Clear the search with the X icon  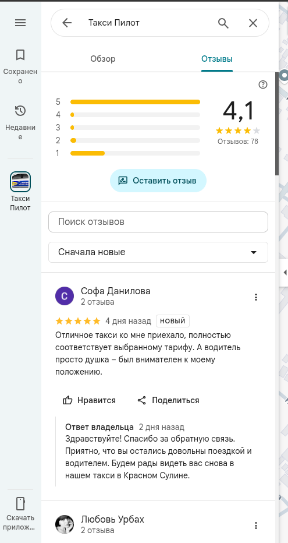[x=253, y=23]
